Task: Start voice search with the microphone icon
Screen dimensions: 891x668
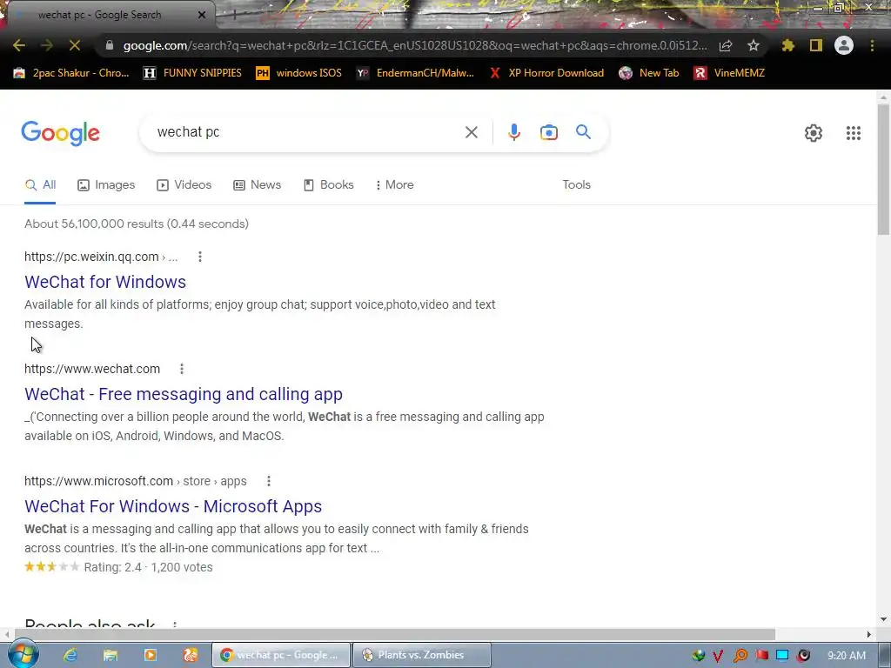Action: [x=513, y=132]
